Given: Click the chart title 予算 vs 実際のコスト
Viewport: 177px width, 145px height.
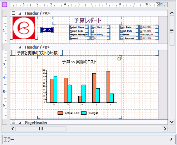Looking at the screenshot, I should click(x=79, y=62).
